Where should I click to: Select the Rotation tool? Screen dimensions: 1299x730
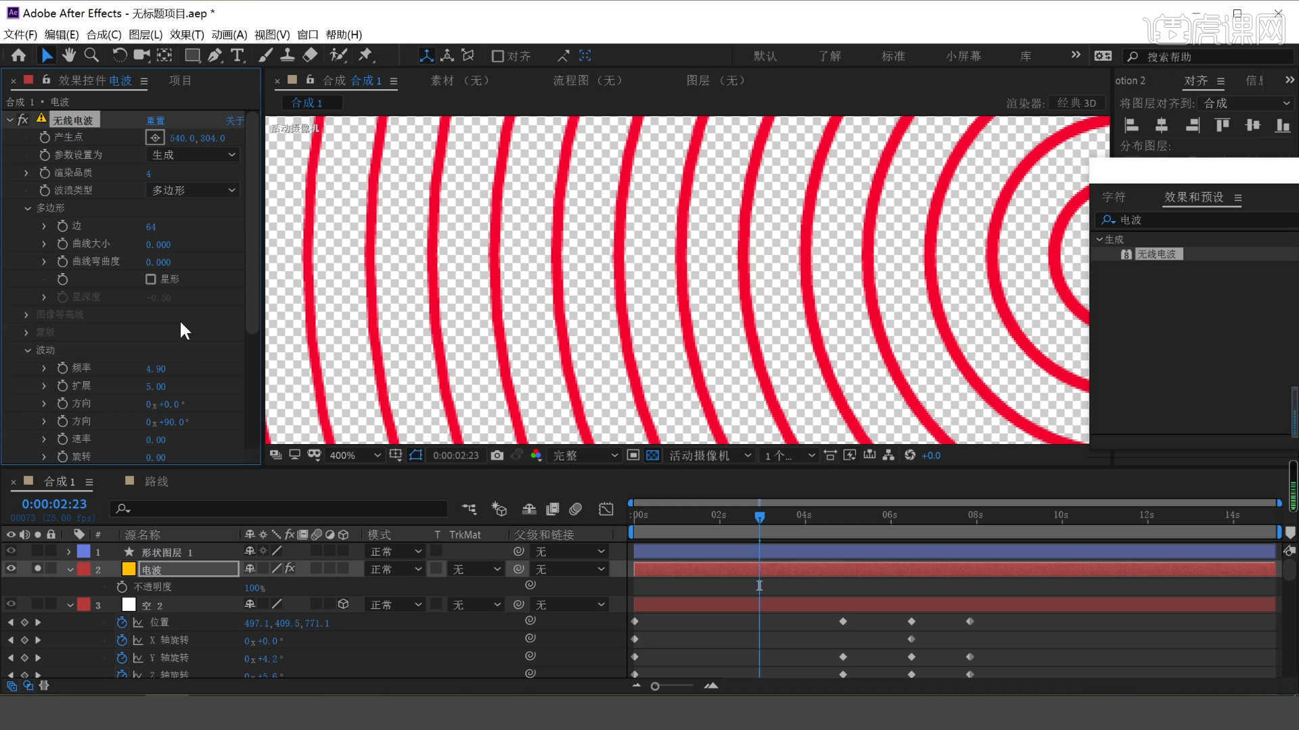pos(120,55)
